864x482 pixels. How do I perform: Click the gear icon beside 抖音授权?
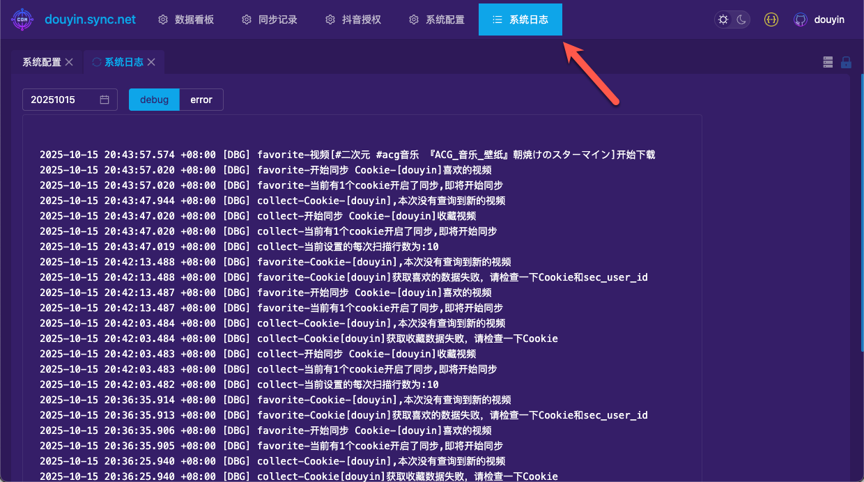point(330,20)
